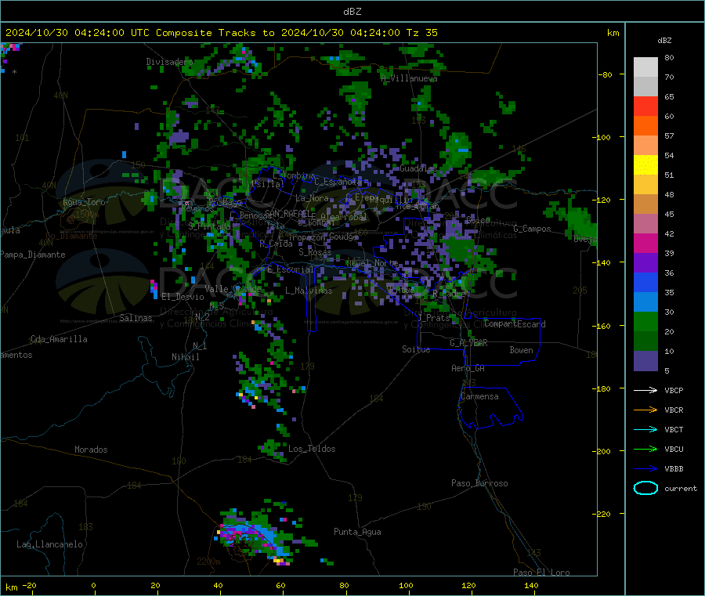Click the blue VBBB arrow in legend
The height and width of the screenshot is (596, 705).
[645, 469]
